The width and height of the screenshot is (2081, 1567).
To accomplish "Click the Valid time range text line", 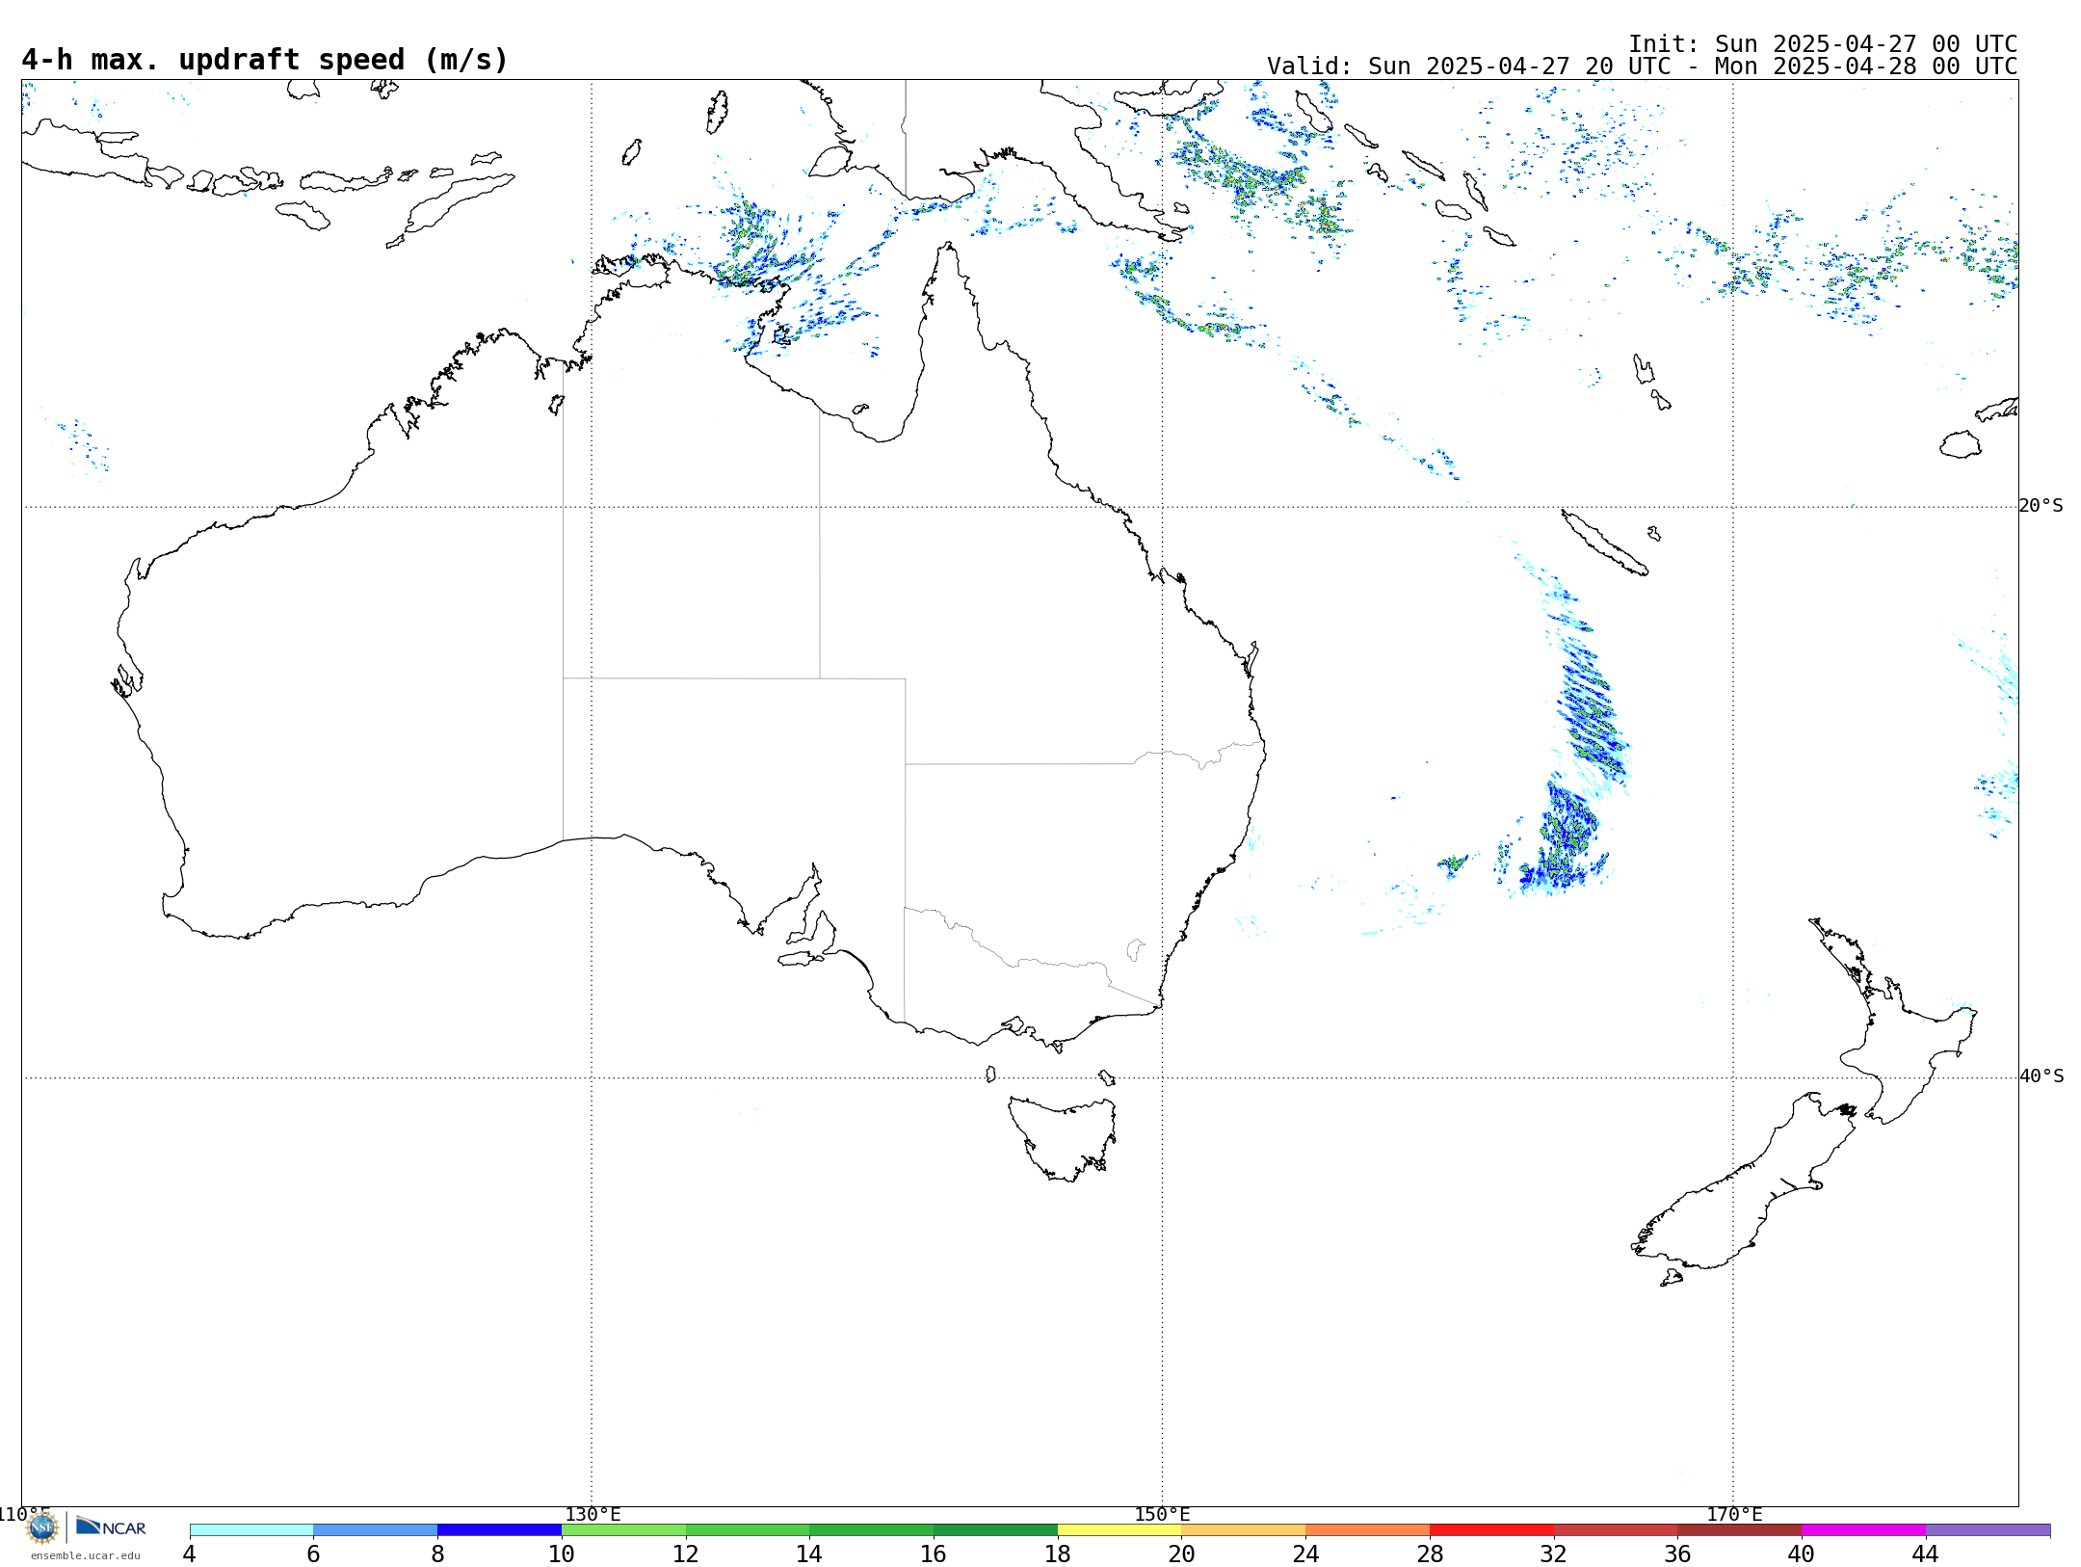I will pyautogui.click(x=1642, y=66).
